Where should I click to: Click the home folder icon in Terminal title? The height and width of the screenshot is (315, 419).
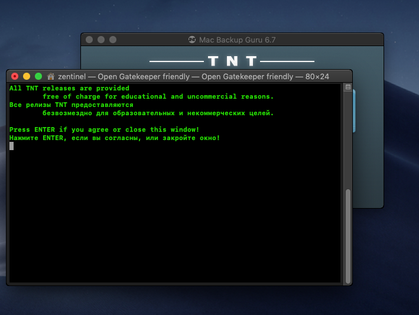51,76
